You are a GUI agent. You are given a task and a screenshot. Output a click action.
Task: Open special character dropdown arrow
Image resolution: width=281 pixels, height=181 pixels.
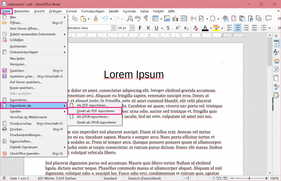[x=218, y=19]
